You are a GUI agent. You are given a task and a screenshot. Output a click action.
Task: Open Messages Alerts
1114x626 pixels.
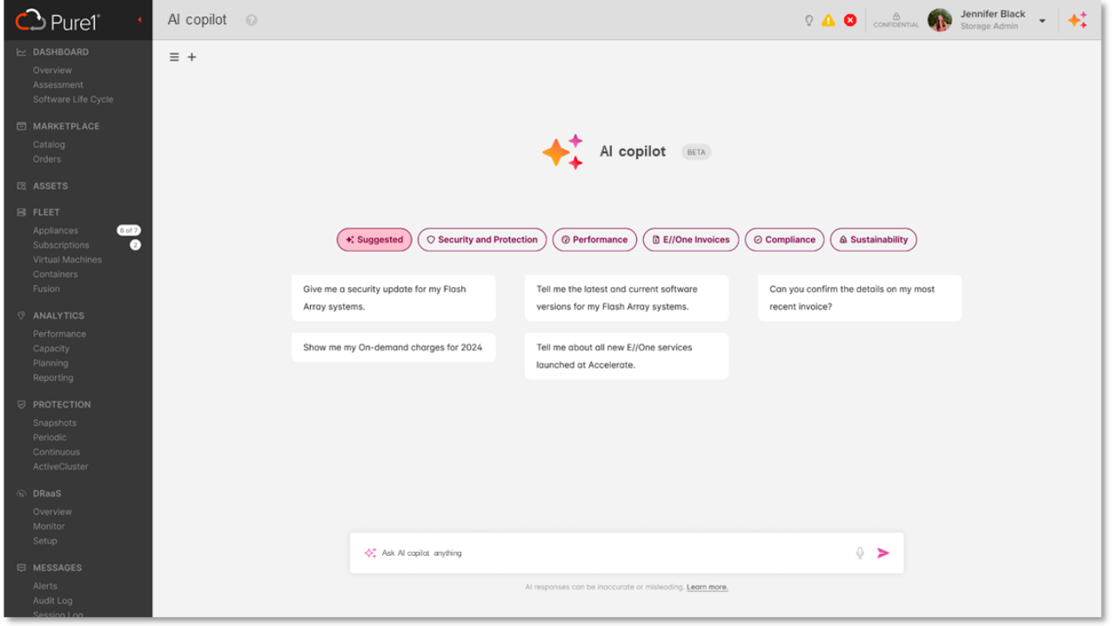pos(45,587)
